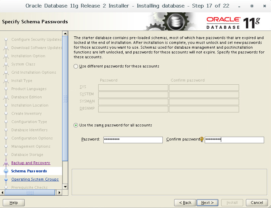Maximize the installer window
This screenshot has width=271, height=208.
(x=252, y=6)
